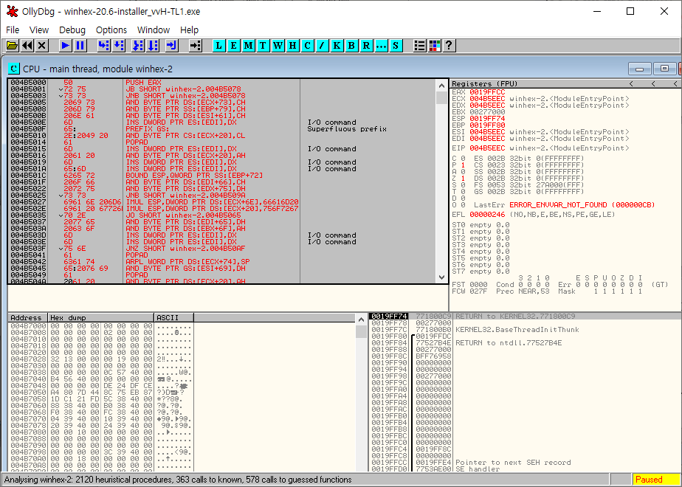Select stack row RETURN to KERNEL32.771800C9
Image resolution: width=682 pixels, height=487 pixels.
(x=525, y=316)
